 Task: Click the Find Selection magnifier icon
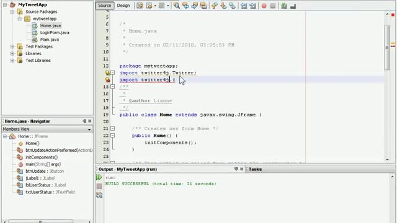click(176, 6)
